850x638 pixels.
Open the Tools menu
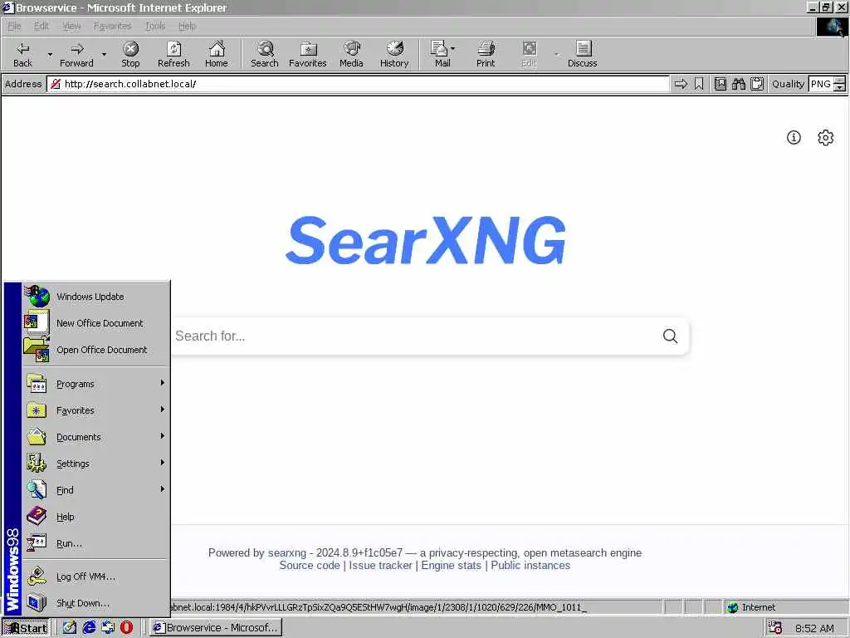[155, 26]
